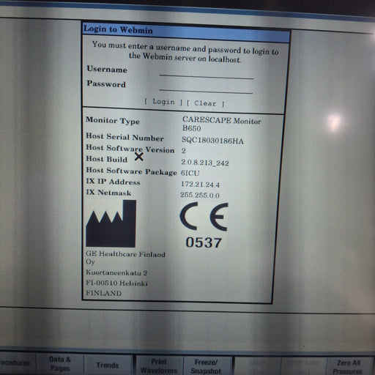
Task: Select the IP address 172.21.24.4
Action: [200, 184]
